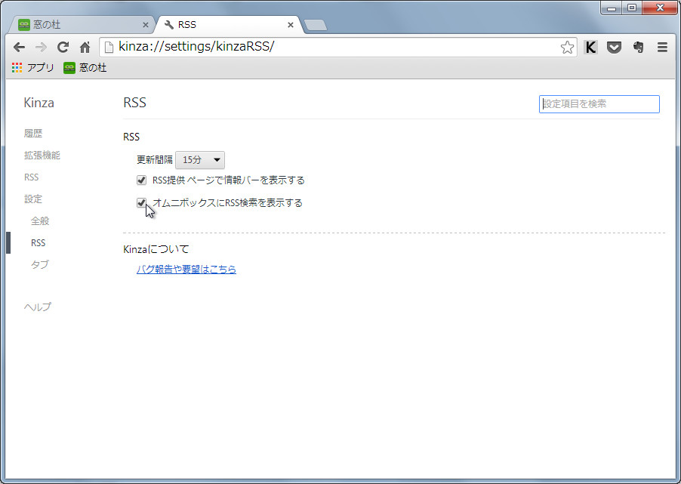Open ヘルプ from the sidebar
681x484 pixels.
(38, 307)
